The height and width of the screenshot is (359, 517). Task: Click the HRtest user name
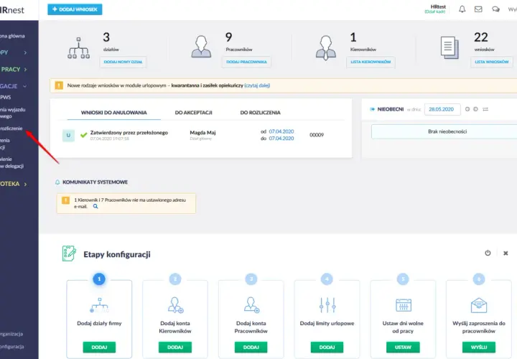(x=438, y=6)
